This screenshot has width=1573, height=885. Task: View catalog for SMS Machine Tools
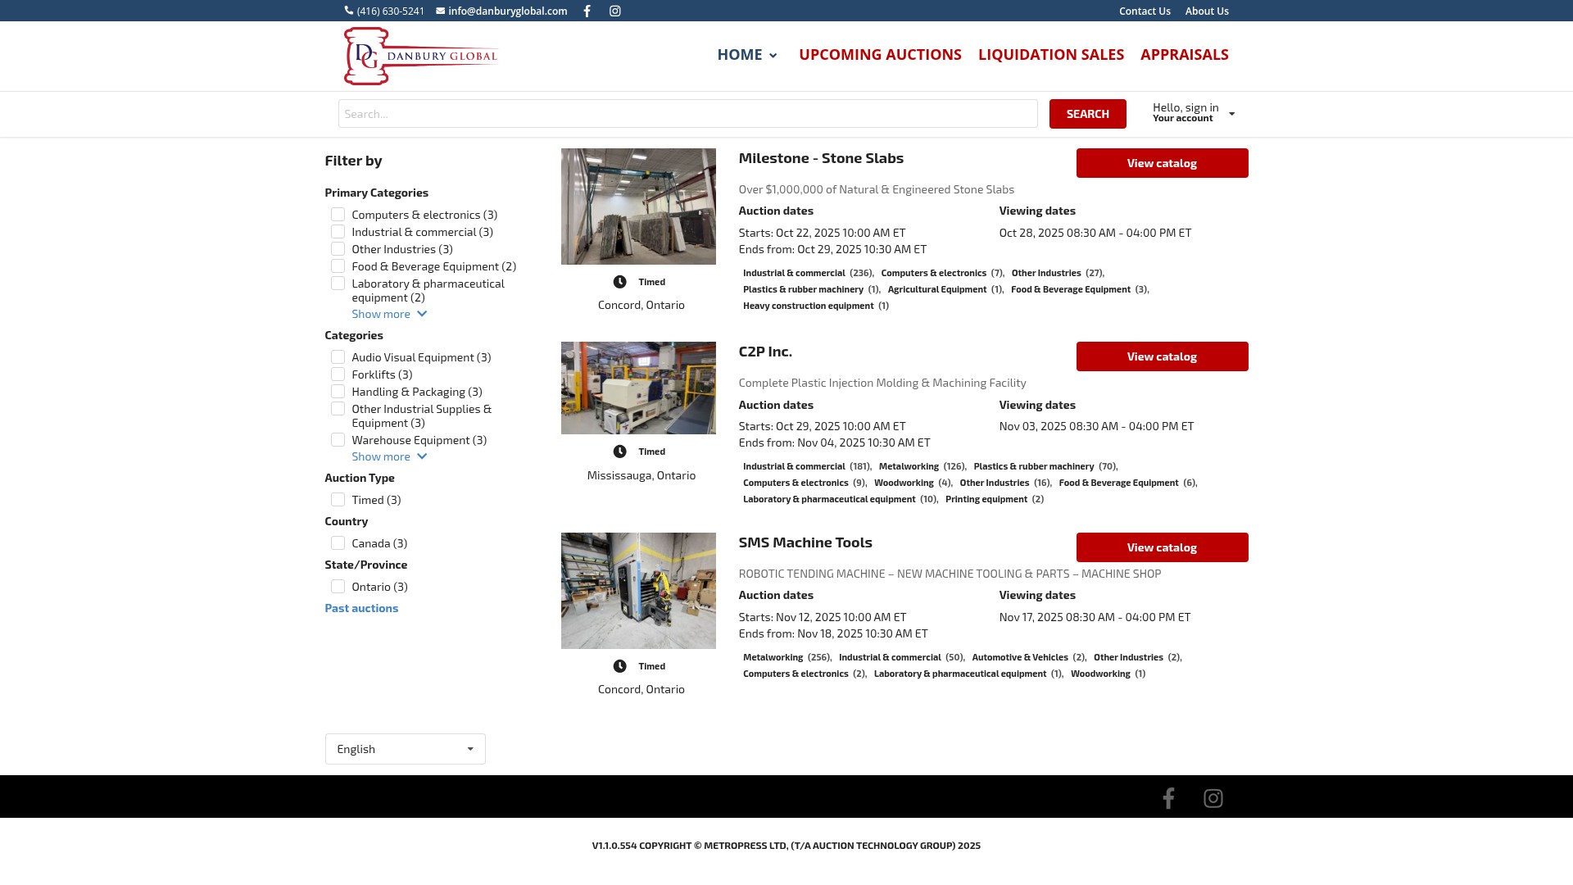(x=1163, y=547)
